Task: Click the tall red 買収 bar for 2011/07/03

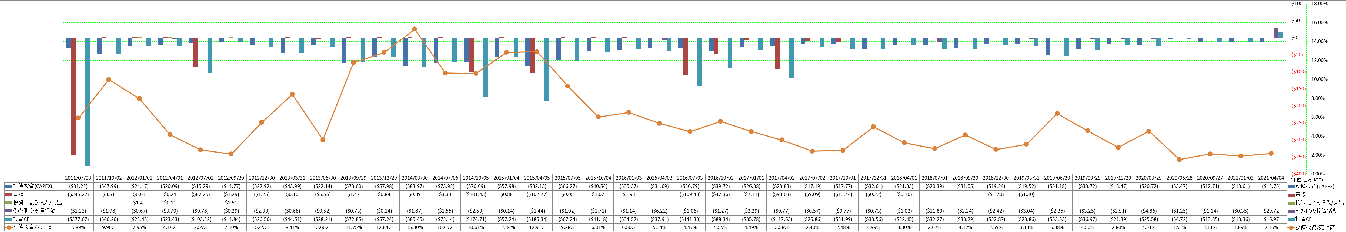Action: (74, 96)
